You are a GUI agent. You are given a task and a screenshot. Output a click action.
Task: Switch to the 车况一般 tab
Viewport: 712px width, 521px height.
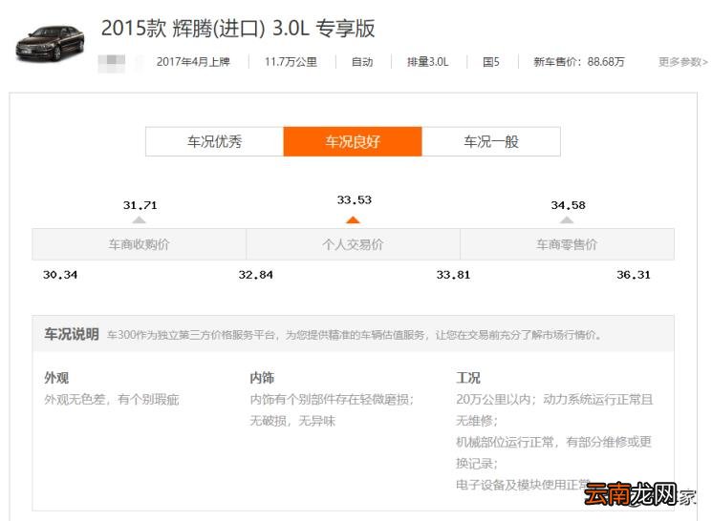click(x=491, y=141)
